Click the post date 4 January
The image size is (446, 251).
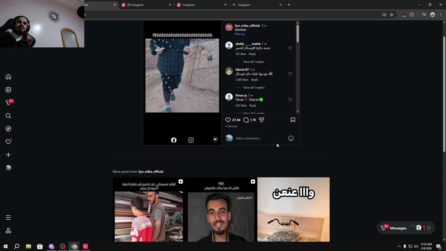pyautogui.click(x=231, y=126)
